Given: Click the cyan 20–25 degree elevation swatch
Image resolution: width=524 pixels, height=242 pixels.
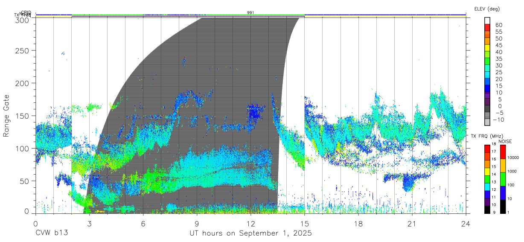Looking at the screenshot, I should click(487, 75).
